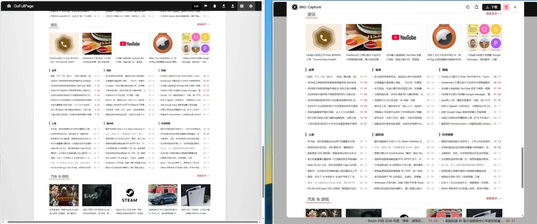The image size is (537, 224).
Task: Click 人物 category header in Blitz Capture
Action: pyautogui.click(x=311, y=135)
